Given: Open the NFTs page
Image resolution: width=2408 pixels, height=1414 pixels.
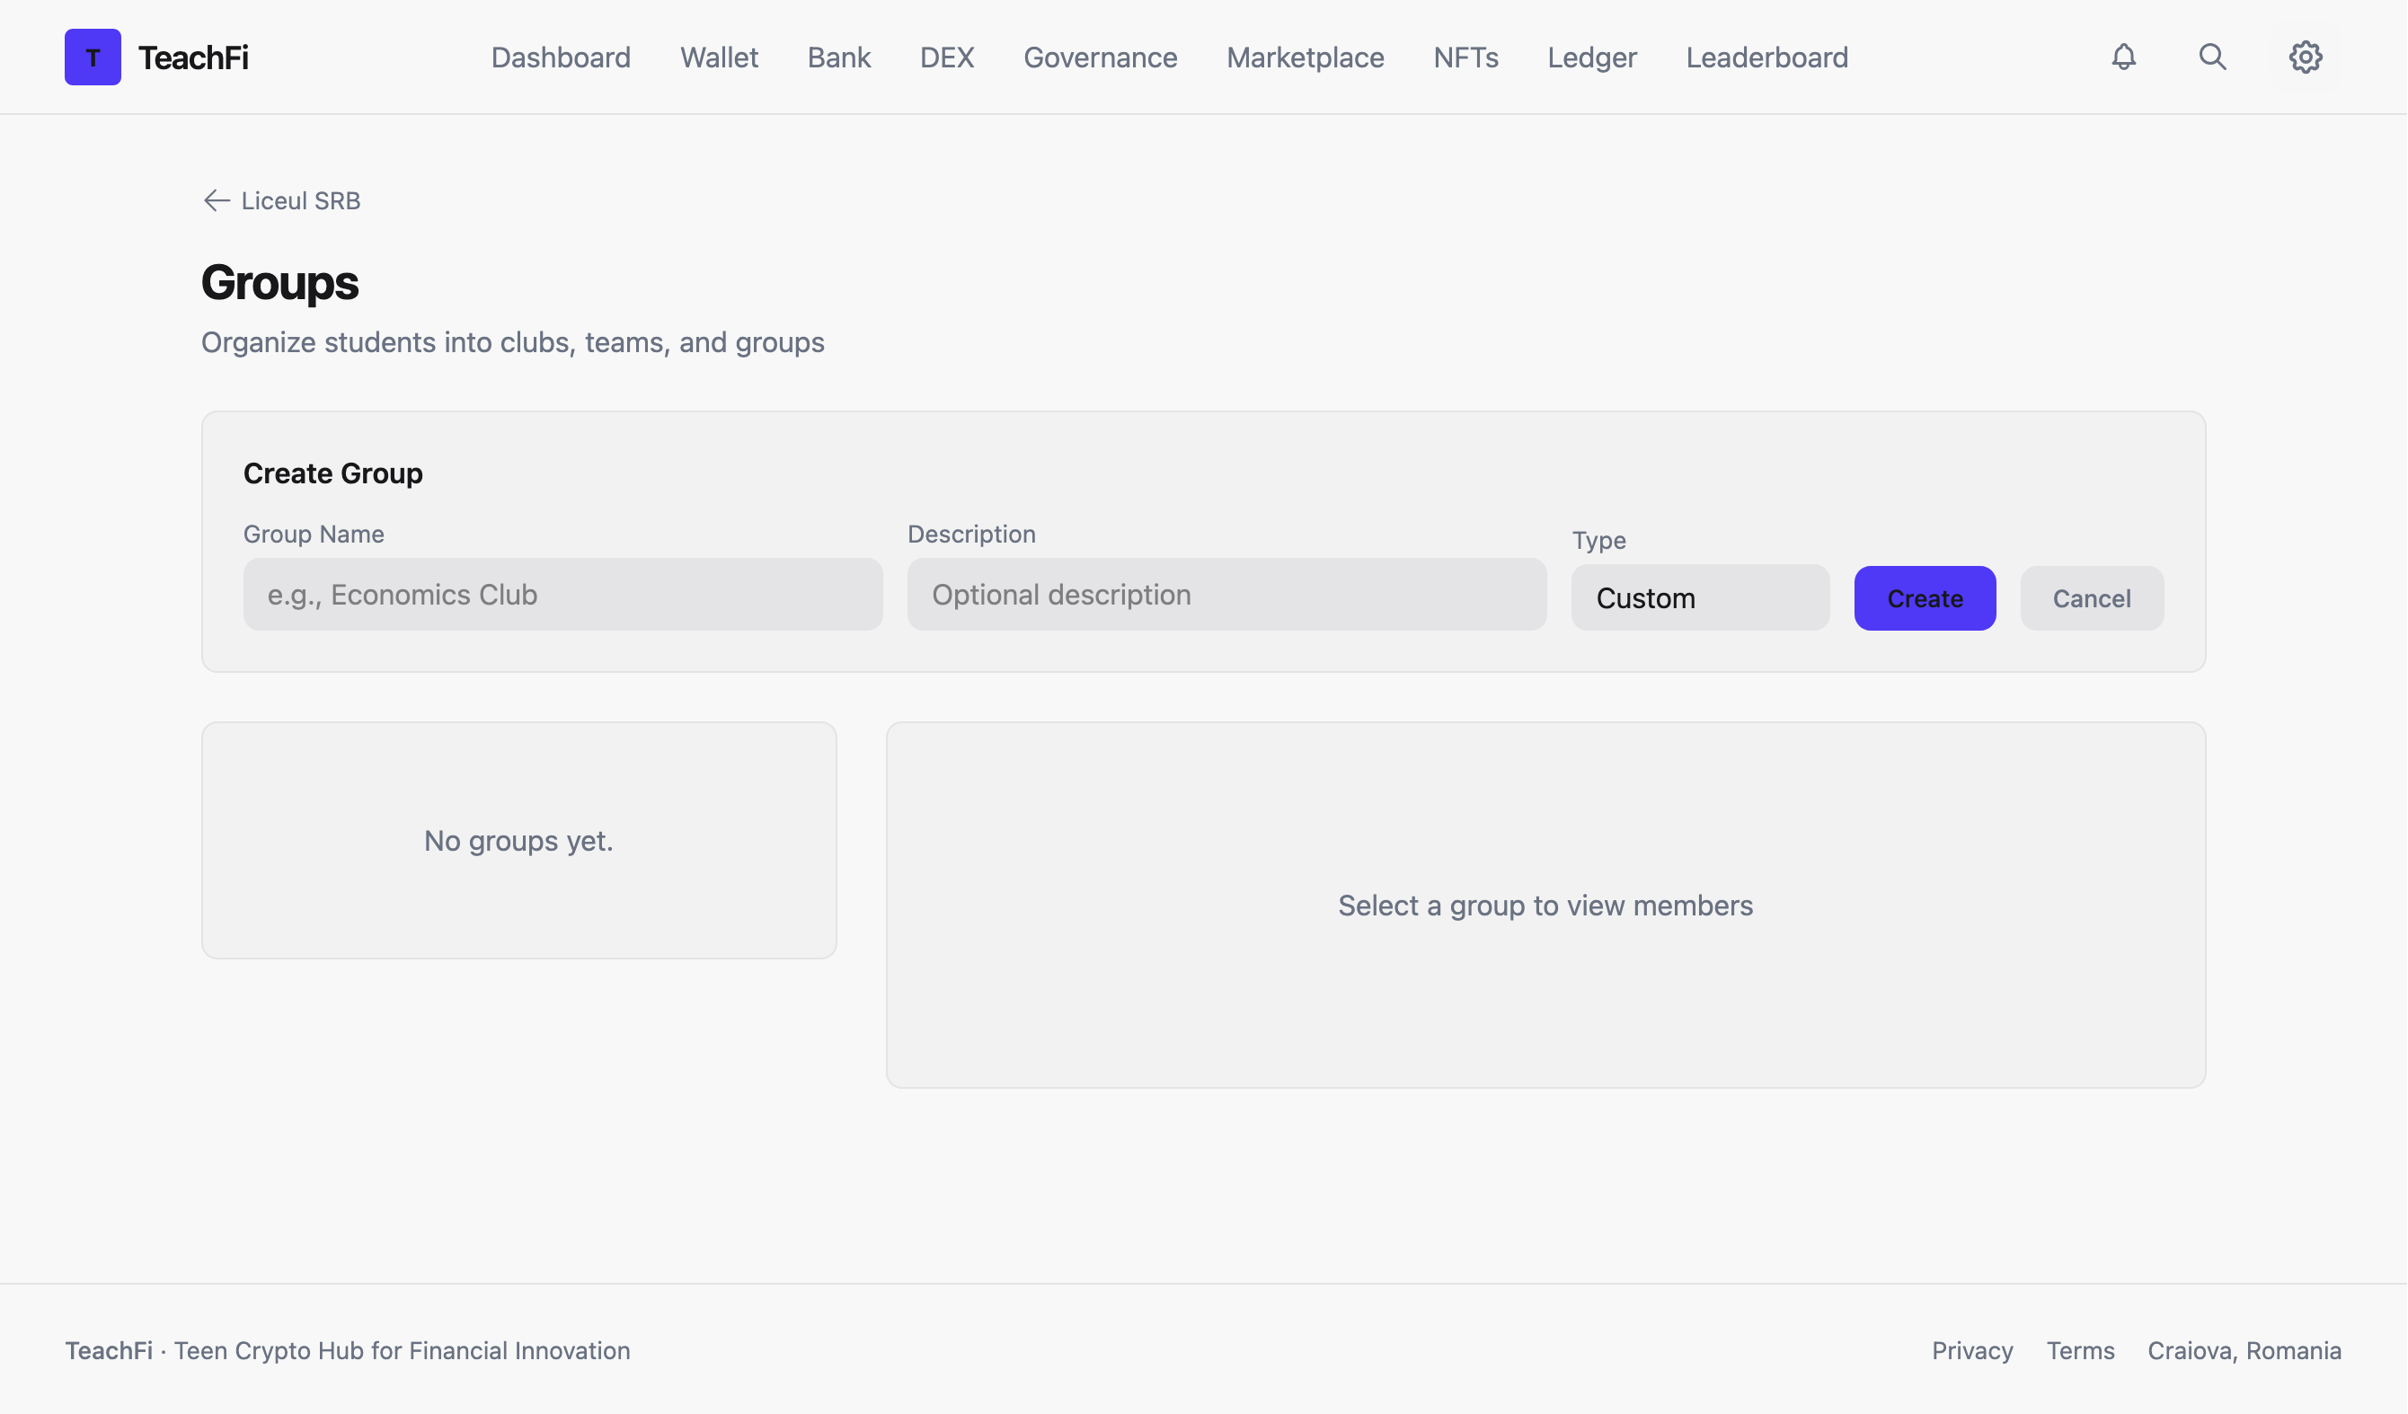Looking at the screenshot, I should (x=1465, y=57).
